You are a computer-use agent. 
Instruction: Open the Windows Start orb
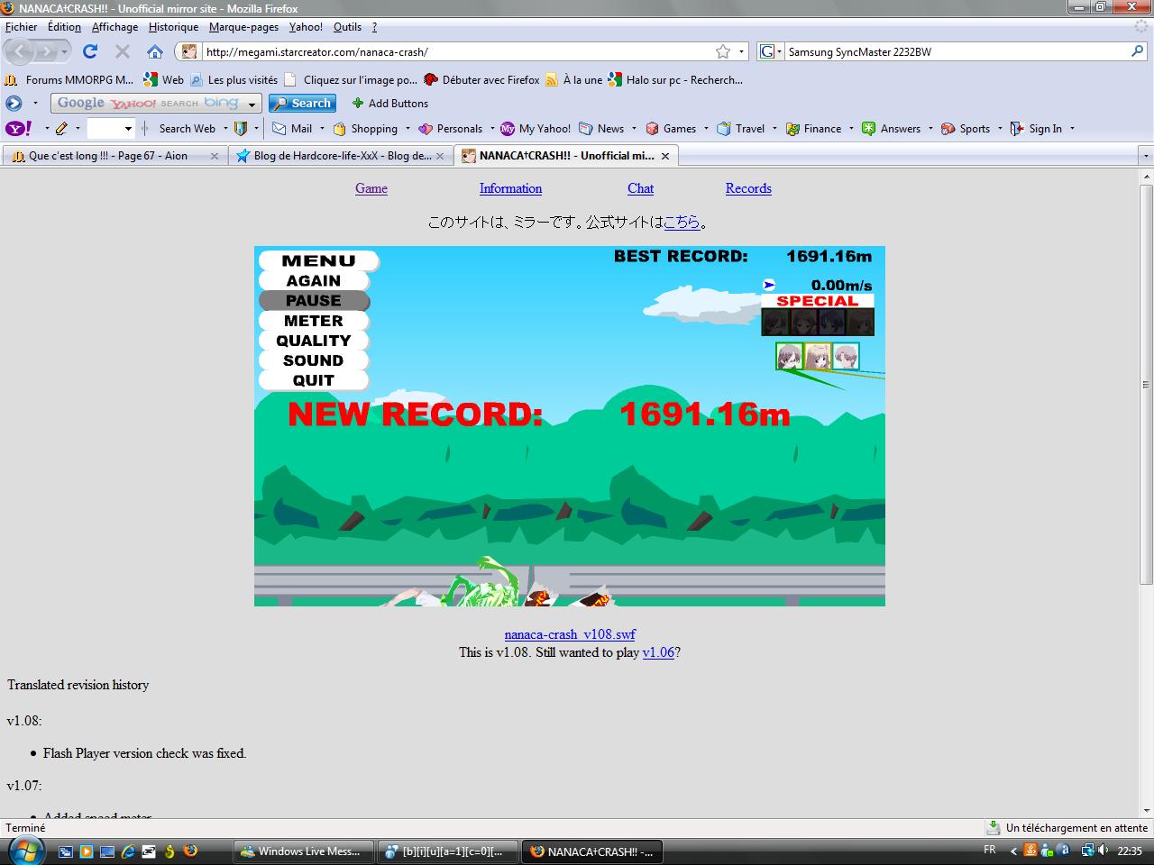click(x=24, y=851)
